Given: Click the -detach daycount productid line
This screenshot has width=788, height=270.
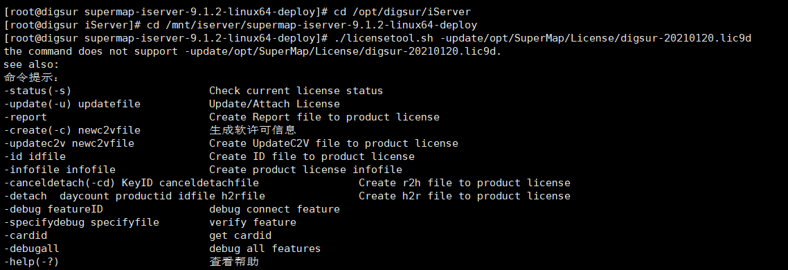Looking at the screenshot, I should [x=134, y=196].
